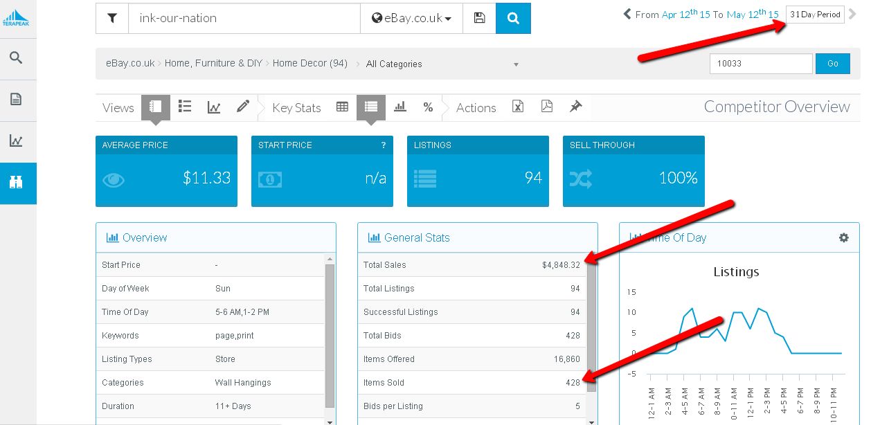Viewport: 871px width, 425px height.
Task: Click the Apr 12th 15 start date
Action: (x=686, y=14)
